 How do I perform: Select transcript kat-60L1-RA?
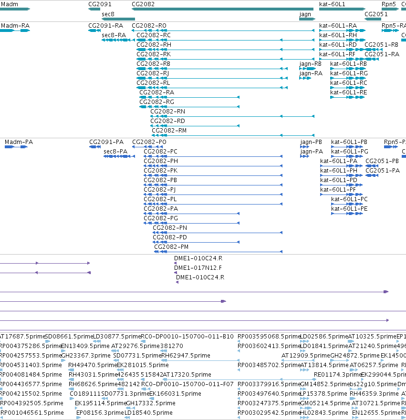(338, 26)
